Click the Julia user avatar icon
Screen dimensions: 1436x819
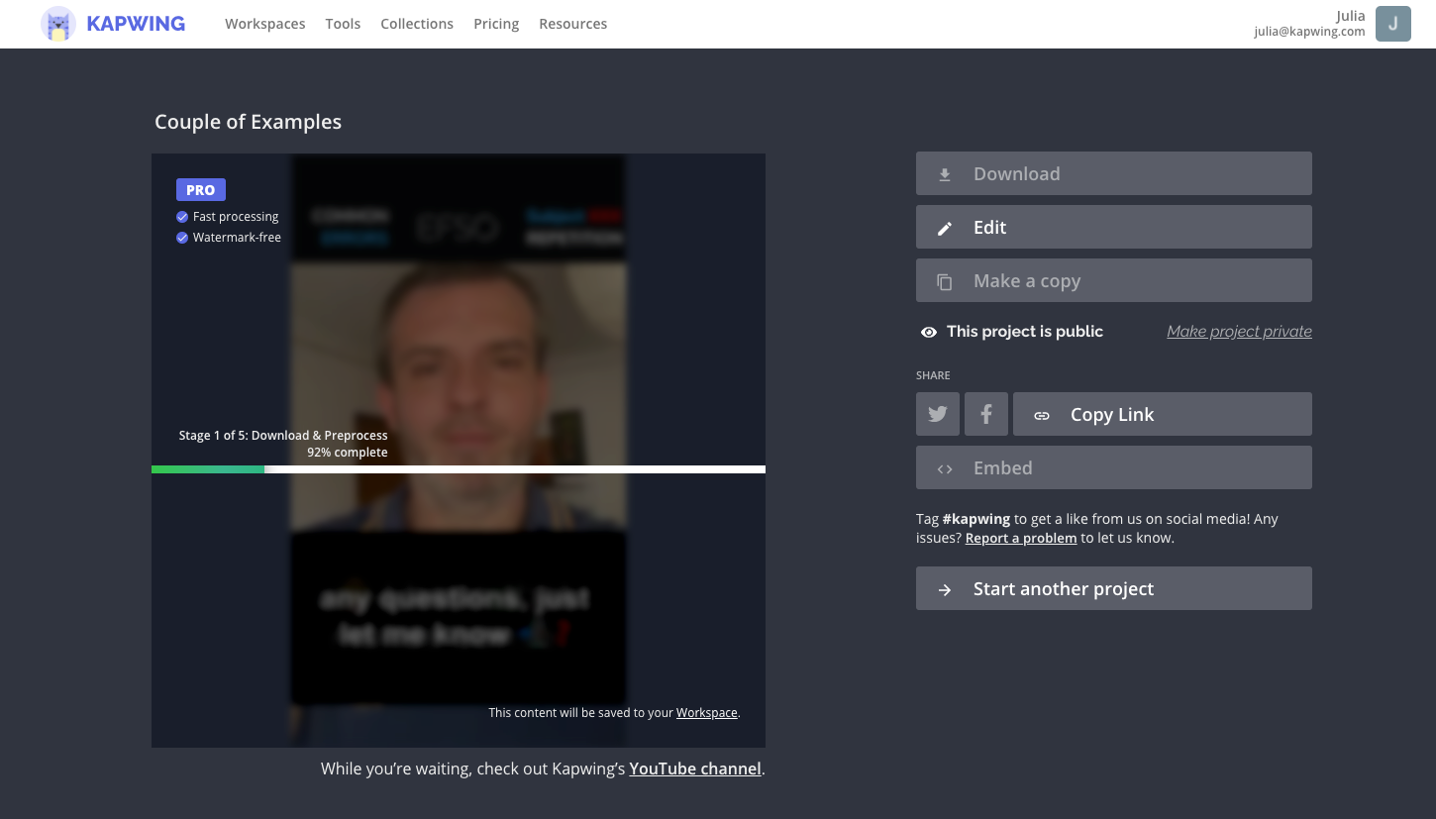[1392, 24]
